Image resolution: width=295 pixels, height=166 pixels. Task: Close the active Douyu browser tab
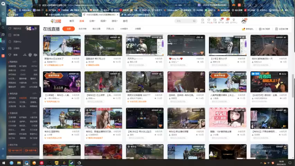tap(118, 14)
